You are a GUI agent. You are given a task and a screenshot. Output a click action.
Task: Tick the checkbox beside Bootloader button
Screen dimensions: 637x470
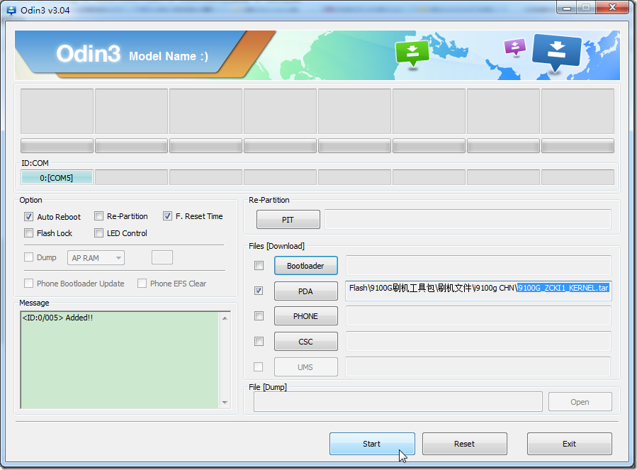tap(259, 266)
